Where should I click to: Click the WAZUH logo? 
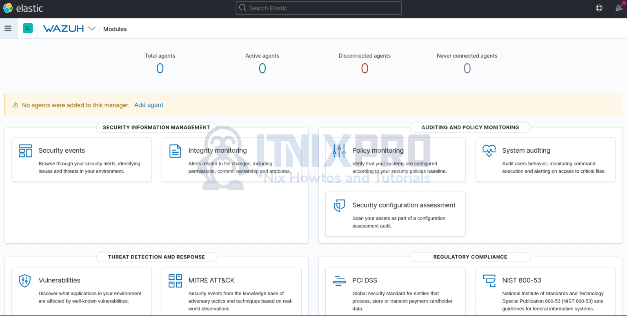click(63, 29)
